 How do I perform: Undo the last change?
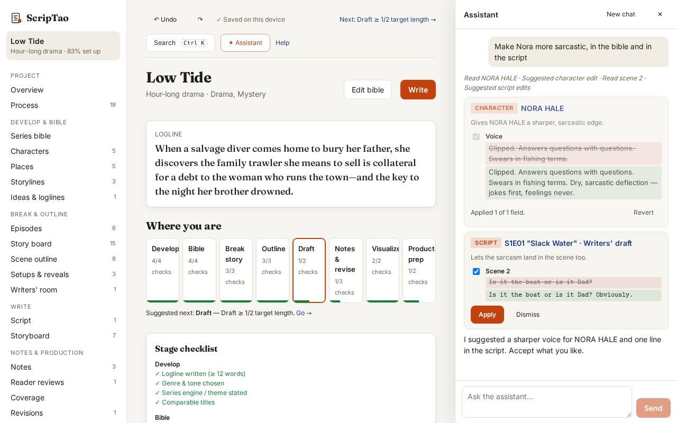coord(165,20)
